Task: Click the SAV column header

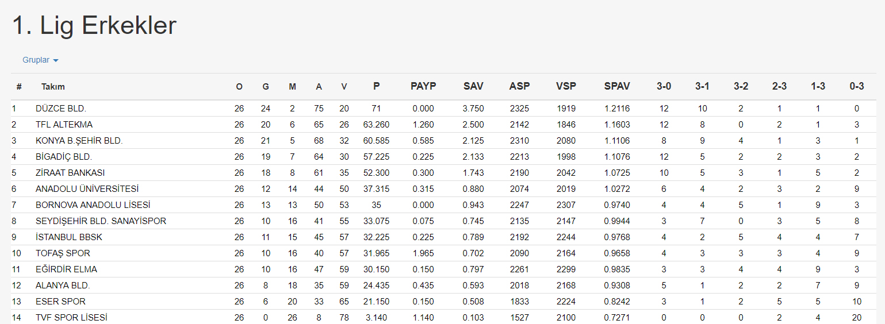Action: [x=473, y=86]
